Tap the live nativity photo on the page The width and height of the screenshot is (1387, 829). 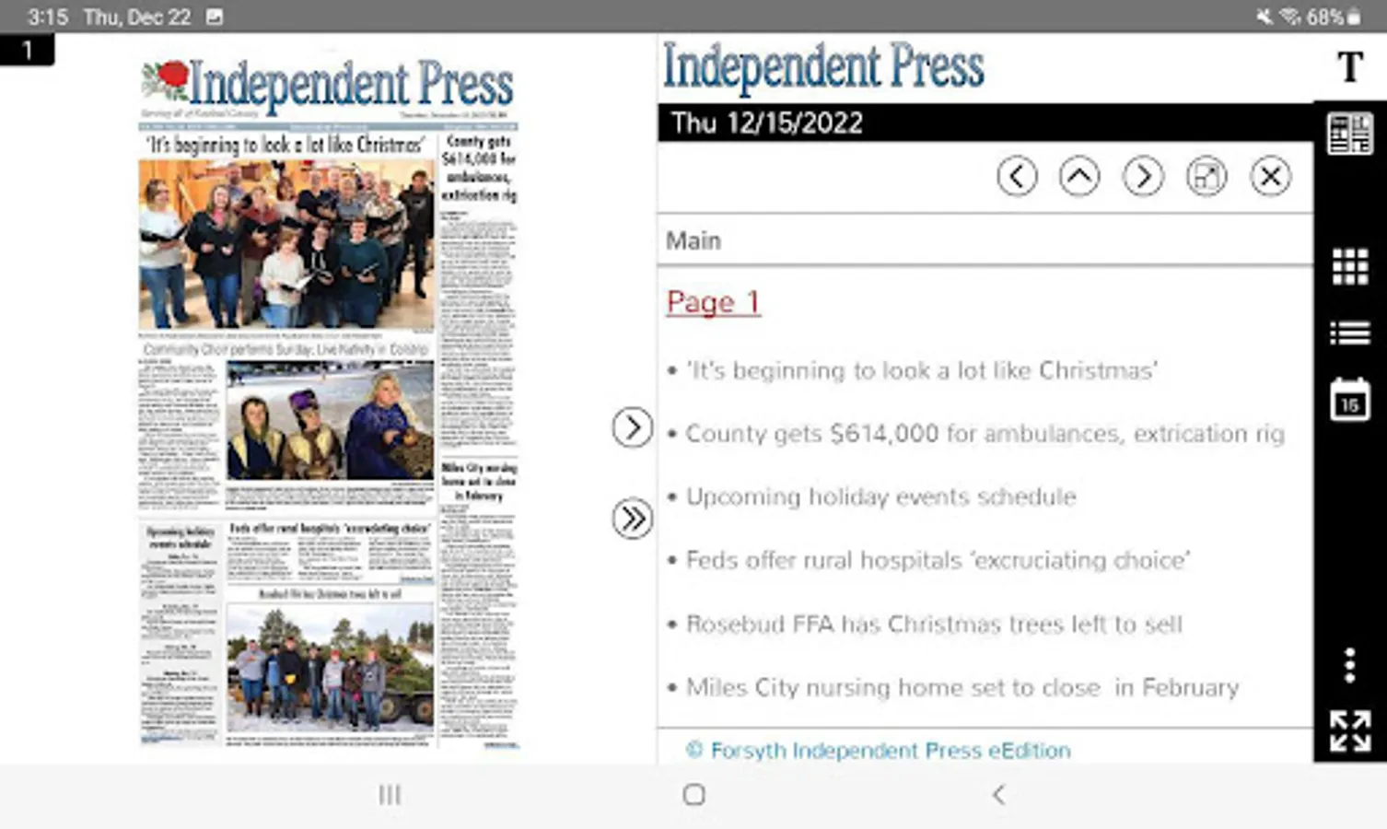(330, 420)
